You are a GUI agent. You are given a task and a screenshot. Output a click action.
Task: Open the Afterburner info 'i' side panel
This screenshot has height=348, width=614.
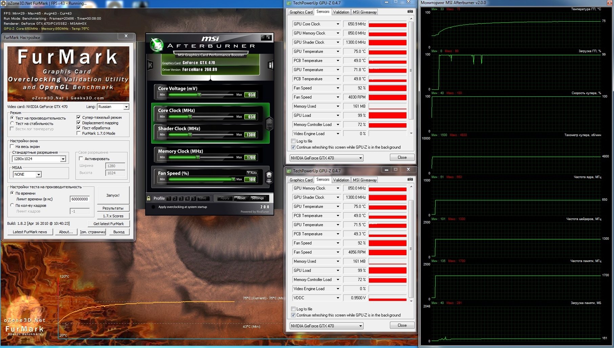click(x=270, y=65)
